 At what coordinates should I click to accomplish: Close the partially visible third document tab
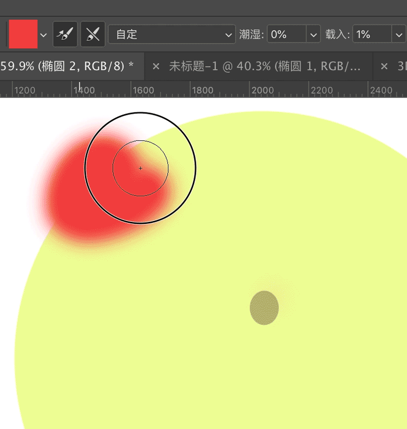(x=384, y=66)
